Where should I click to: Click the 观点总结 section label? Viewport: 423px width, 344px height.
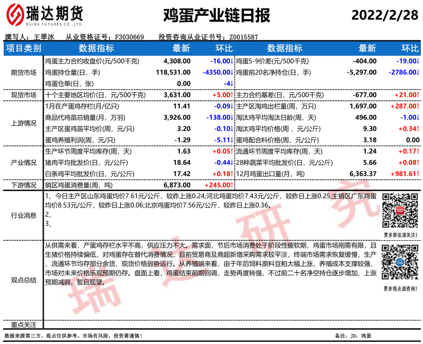(x=23, y=280)
